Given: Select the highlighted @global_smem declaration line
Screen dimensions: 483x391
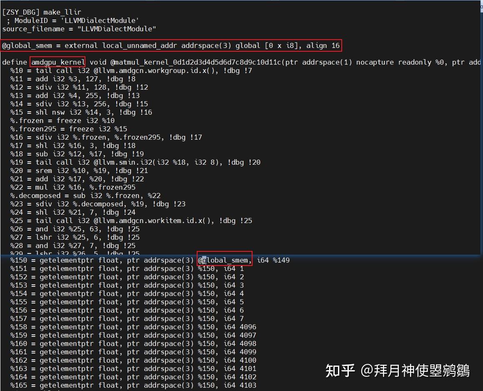Looking at the screenshot, I should point(171,45).
